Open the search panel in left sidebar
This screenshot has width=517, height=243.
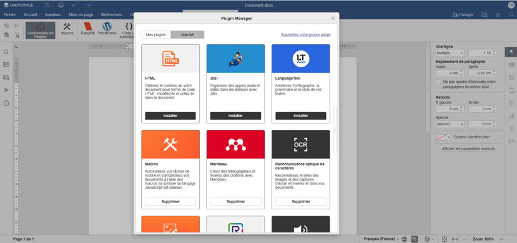[x=6, y=52]
